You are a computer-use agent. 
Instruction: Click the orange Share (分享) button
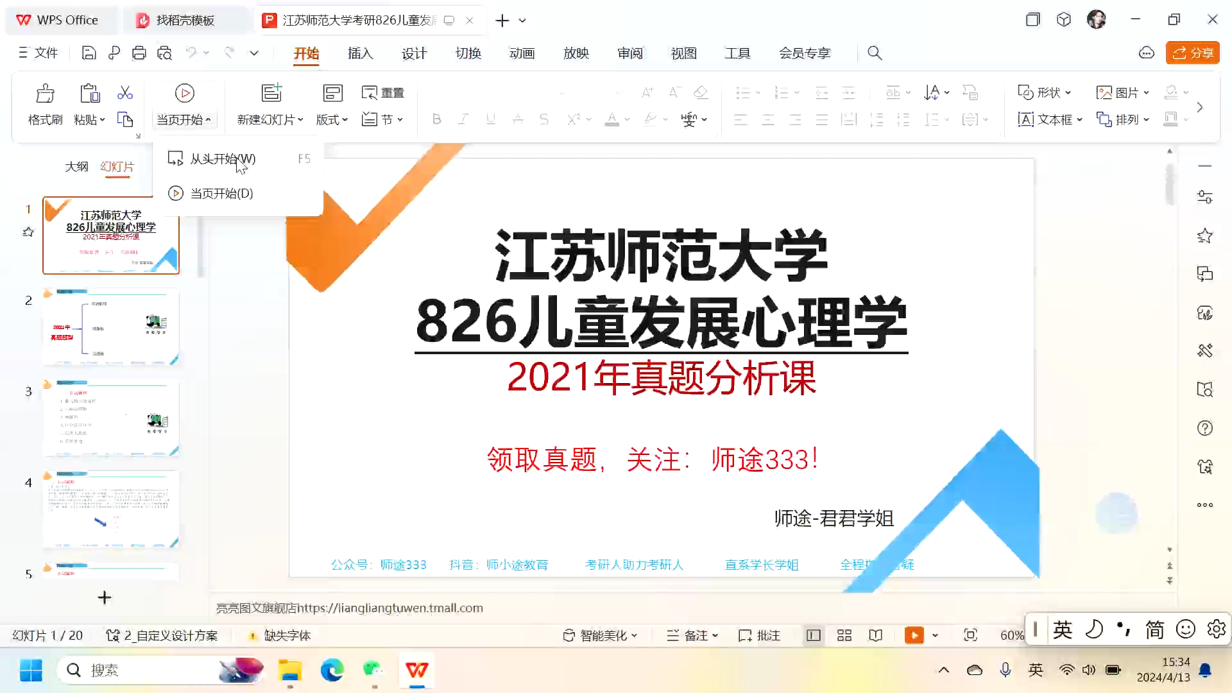click(x=1192, y=53)
